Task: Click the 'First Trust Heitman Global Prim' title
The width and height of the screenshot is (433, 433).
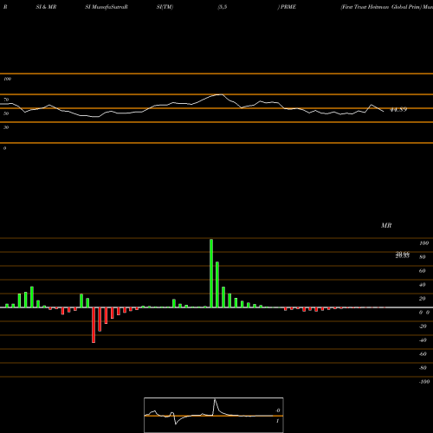Action: point(380,7)
